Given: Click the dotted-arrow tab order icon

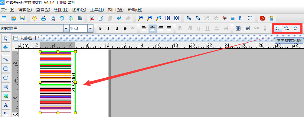Looking at the screenshot, I should [x=250, y=18].
